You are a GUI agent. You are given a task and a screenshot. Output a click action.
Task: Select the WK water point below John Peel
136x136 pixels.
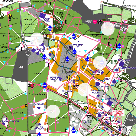(50, 28)
